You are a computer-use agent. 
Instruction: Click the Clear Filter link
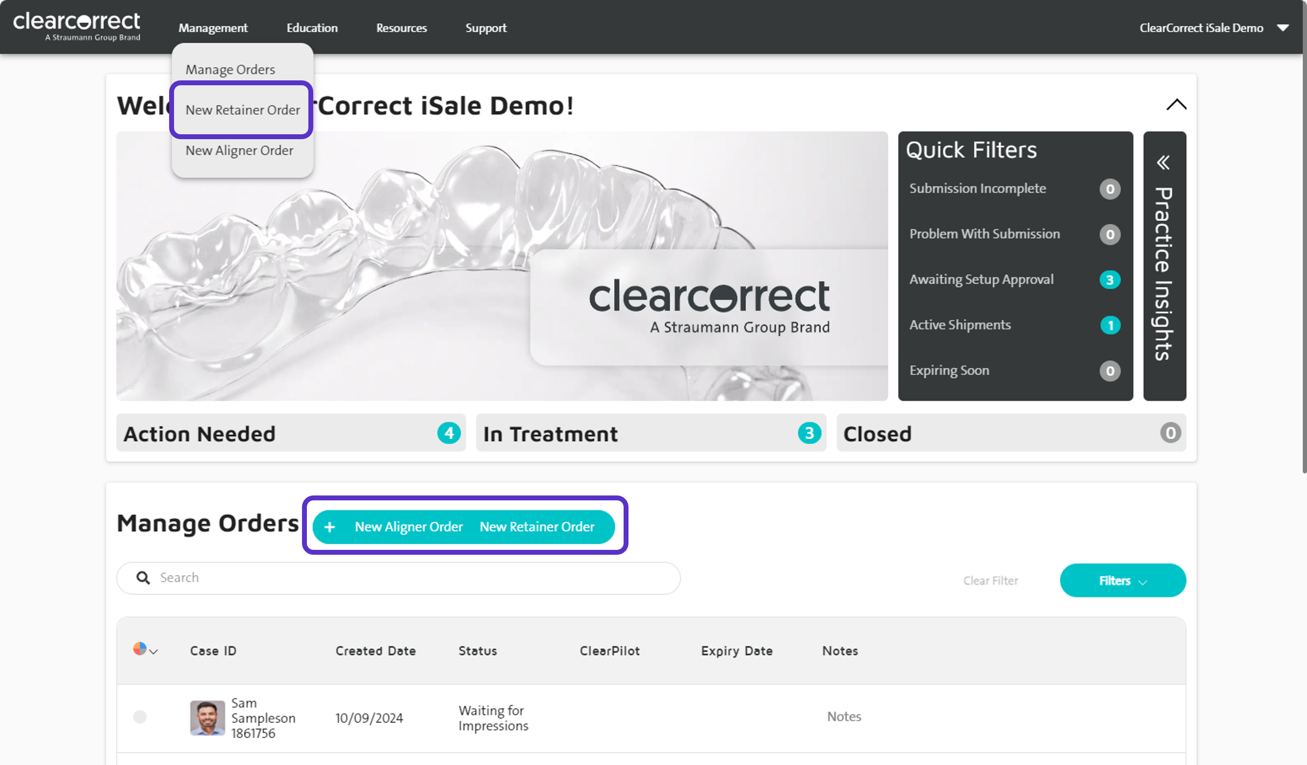point(990,580)
